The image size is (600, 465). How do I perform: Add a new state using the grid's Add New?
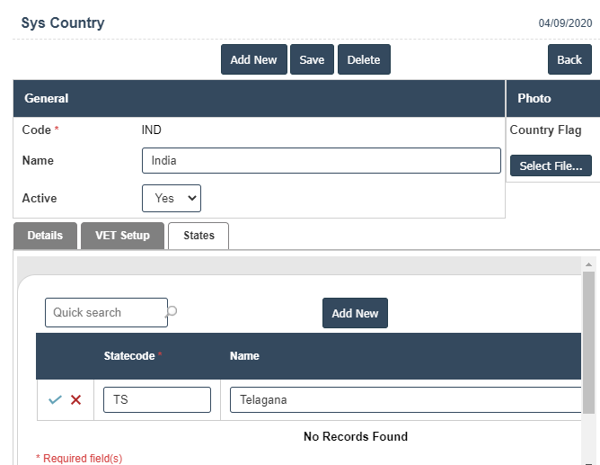(355, 313)
